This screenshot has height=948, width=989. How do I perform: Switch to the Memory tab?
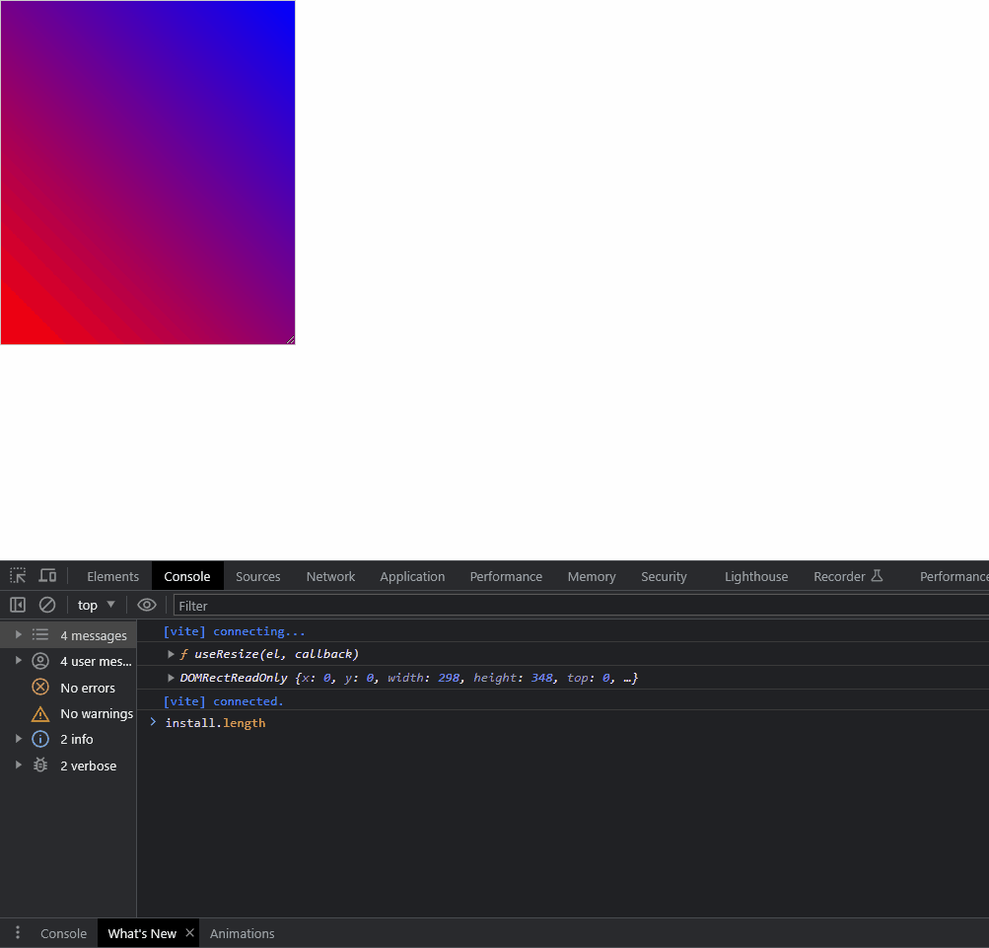[x=592, y=576]
